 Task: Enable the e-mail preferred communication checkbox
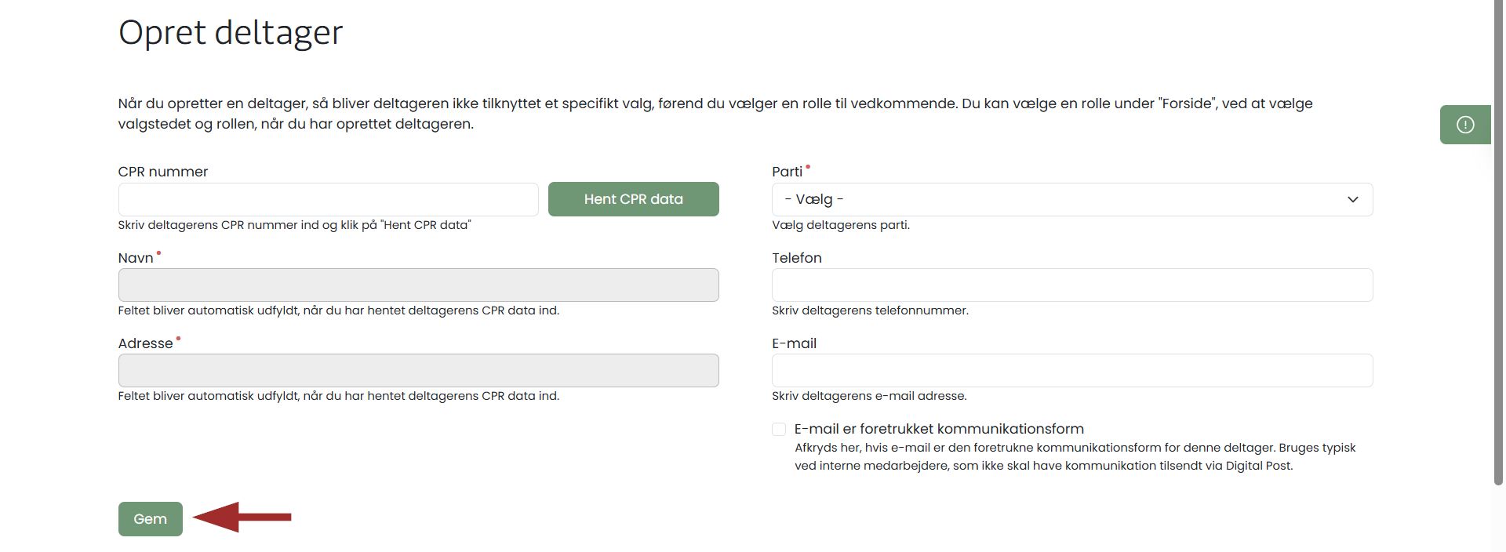779,429
